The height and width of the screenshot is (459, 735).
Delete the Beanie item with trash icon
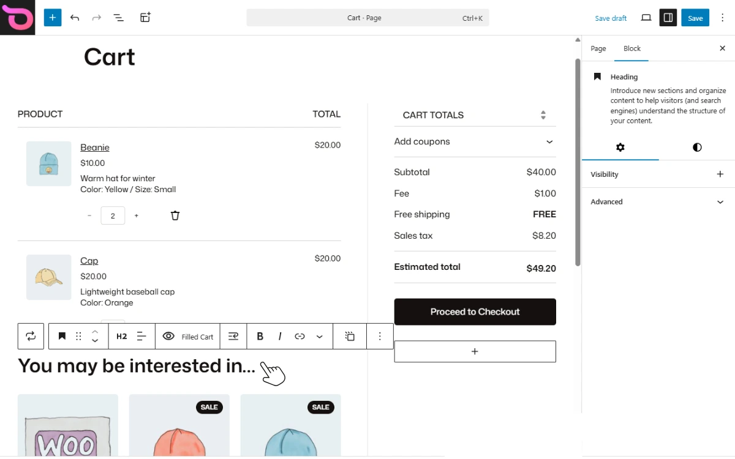coord(175,215)
